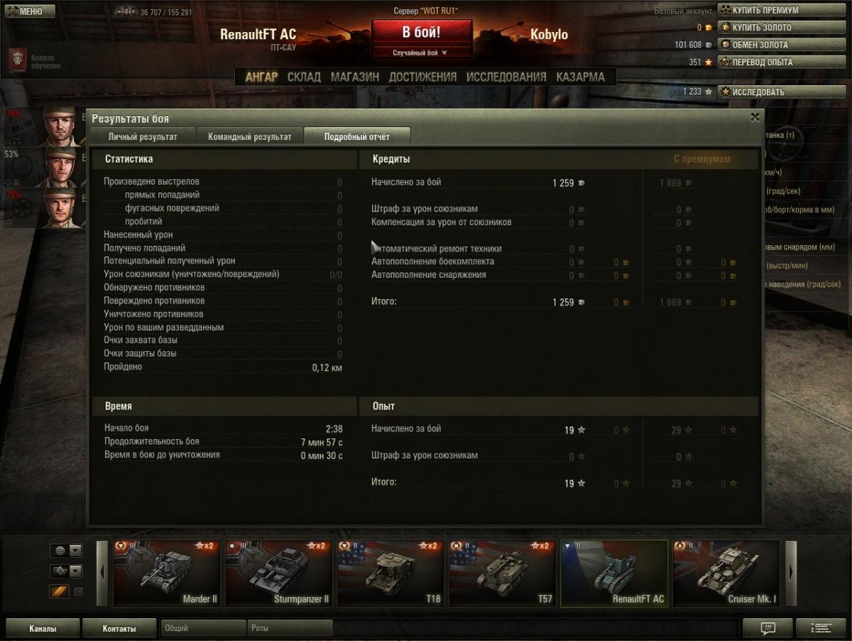Select the Sturmpanzer II tank
852x641 pixels.
(279, 573)
